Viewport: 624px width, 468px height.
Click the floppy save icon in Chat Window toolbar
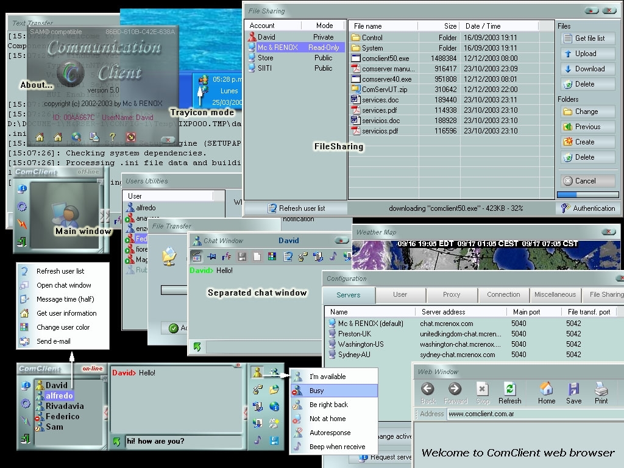click(242, 257)
